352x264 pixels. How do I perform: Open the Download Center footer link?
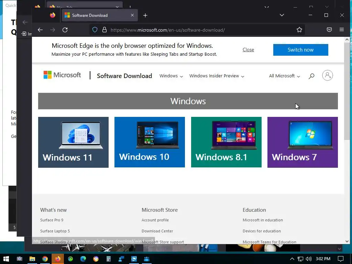157,231
